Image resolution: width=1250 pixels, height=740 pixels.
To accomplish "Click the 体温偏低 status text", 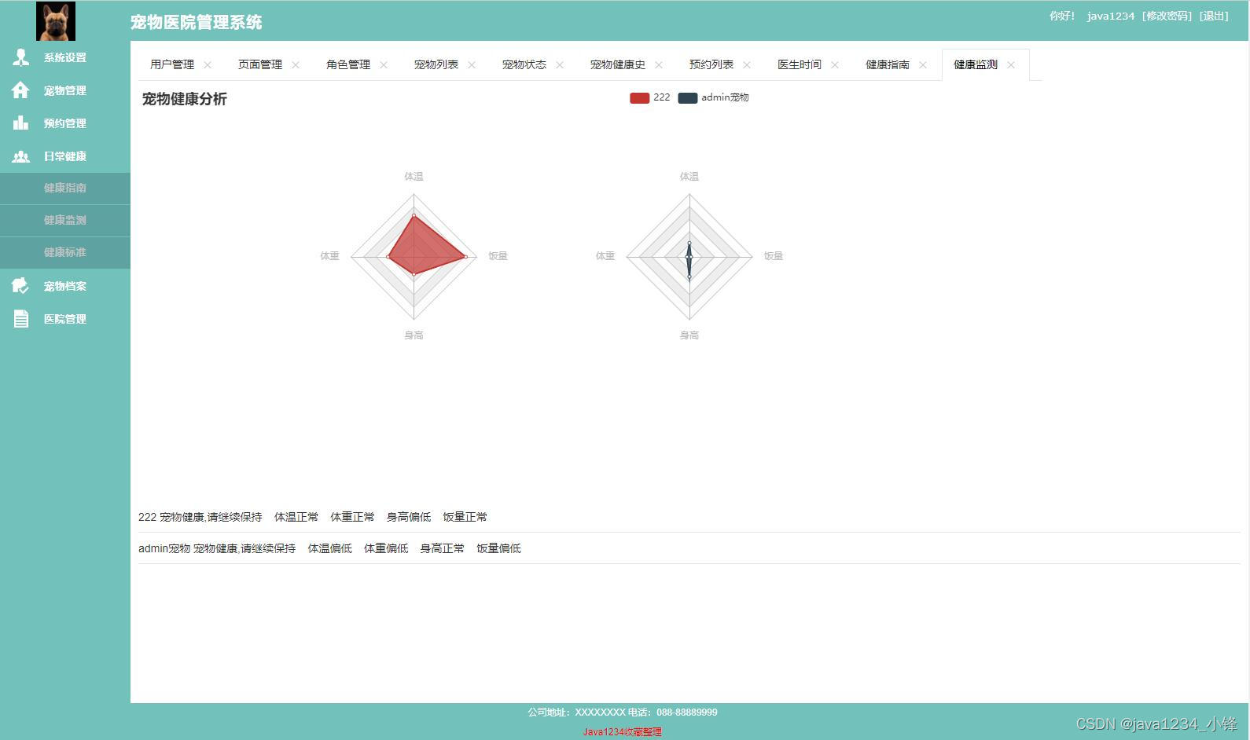I will point(330,548).
